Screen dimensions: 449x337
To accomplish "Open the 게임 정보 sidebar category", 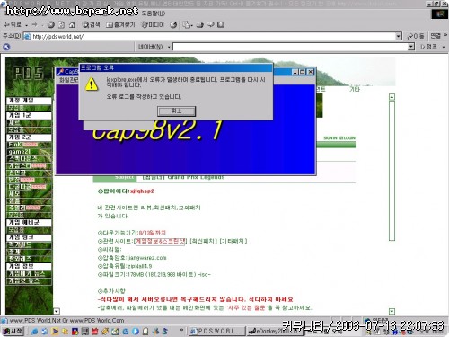I will coord(29,266).
